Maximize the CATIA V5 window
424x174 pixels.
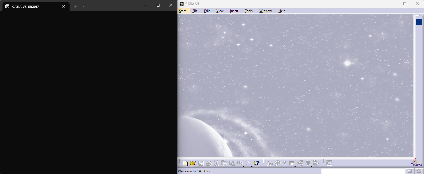(x=405, y=4)
